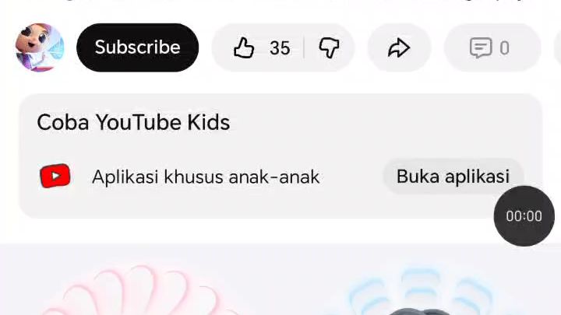Screen dimensions: 561x315
Task: Tap the truncated title text at top
Action: click(x=280, y=1)
